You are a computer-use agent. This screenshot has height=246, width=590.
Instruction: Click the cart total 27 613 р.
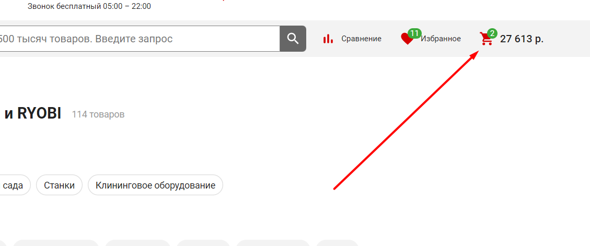pos(522,39)
